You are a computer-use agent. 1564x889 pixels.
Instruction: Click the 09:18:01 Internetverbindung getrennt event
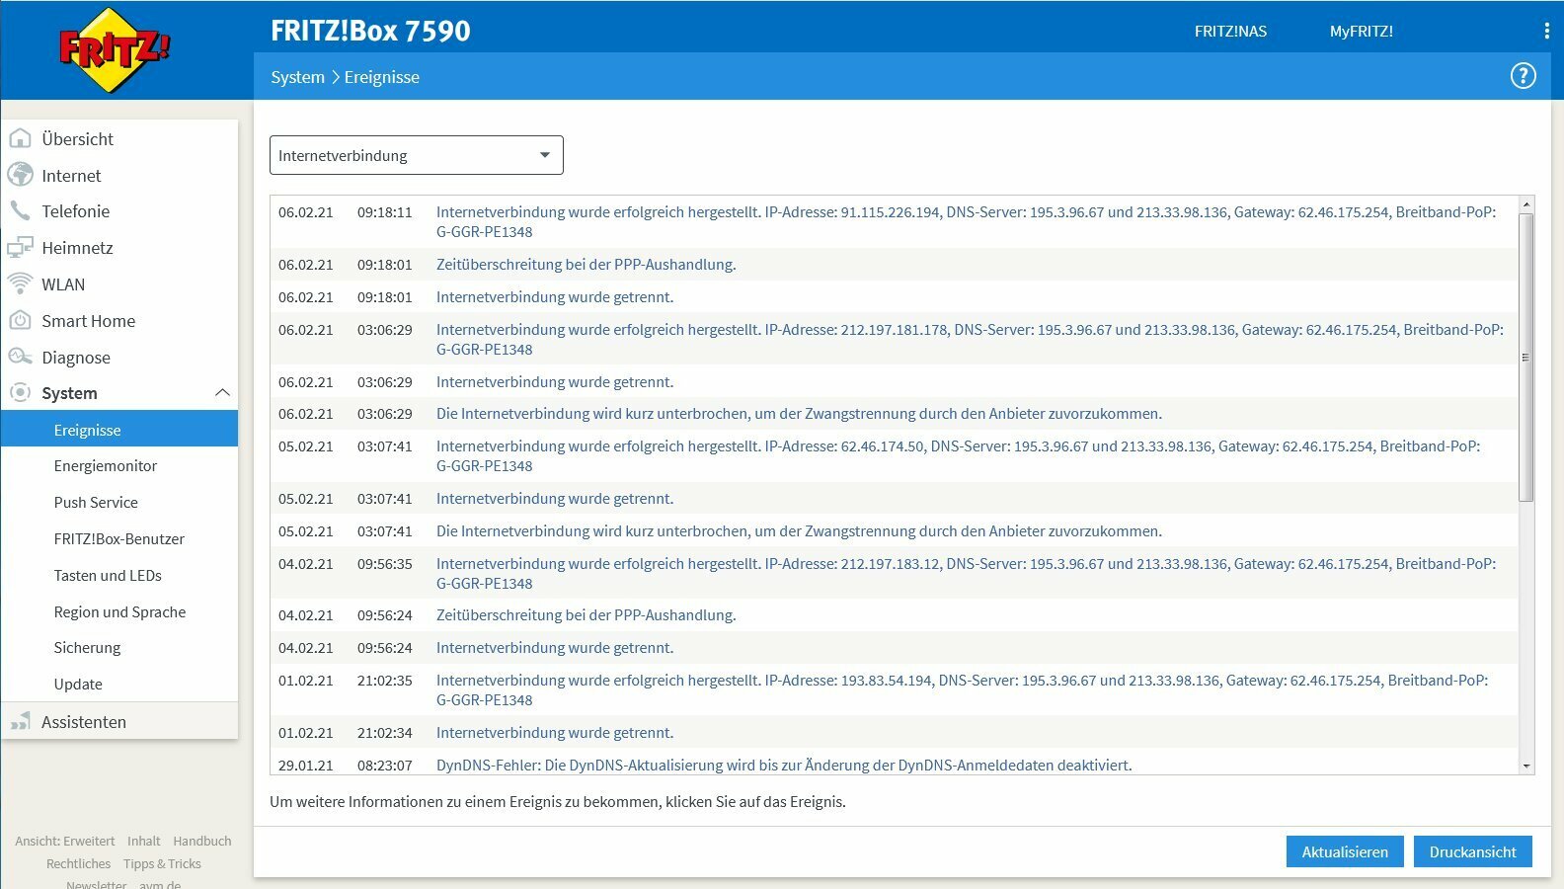pyautogui.click(x=895, y=297)
